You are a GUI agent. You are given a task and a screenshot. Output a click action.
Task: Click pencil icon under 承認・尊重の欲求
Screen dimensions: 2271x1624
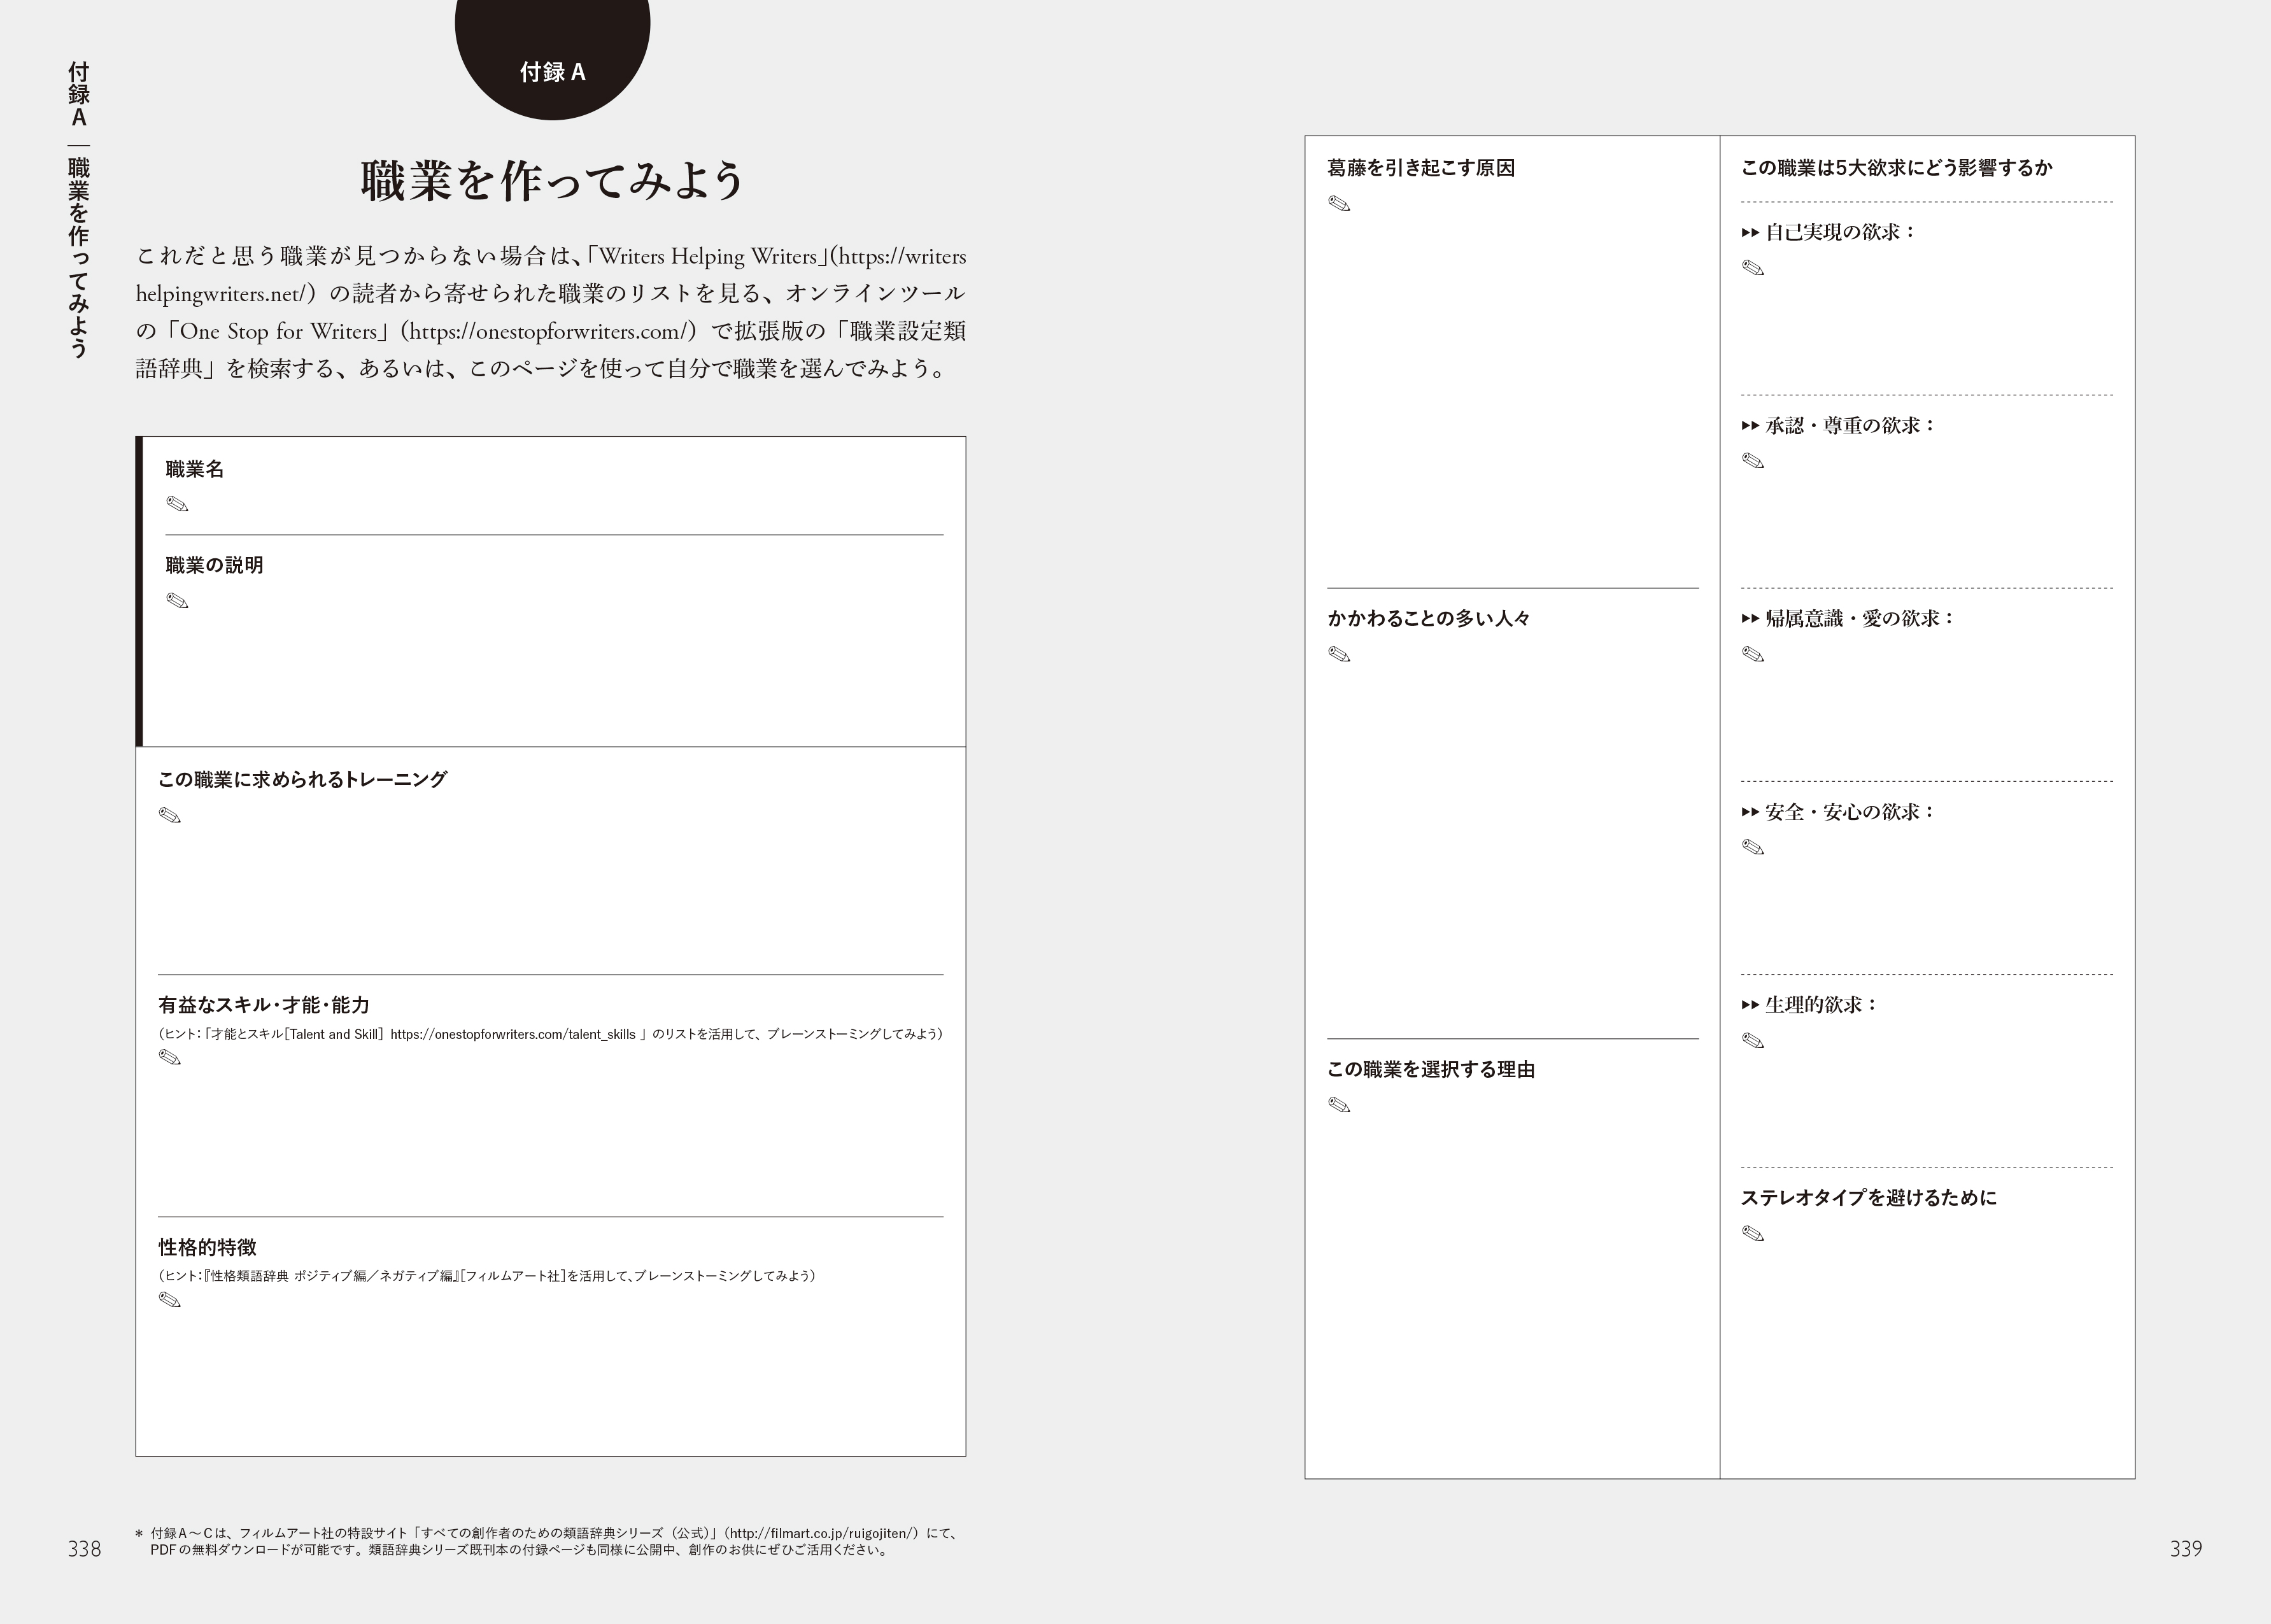pos(1753,461)
